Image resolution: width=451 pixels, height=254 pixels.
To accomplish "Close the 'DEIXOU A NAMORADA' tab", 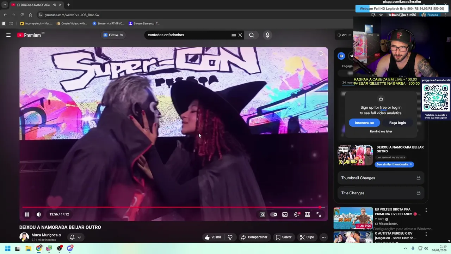I will pyautogui.click(x=60, y=5).
